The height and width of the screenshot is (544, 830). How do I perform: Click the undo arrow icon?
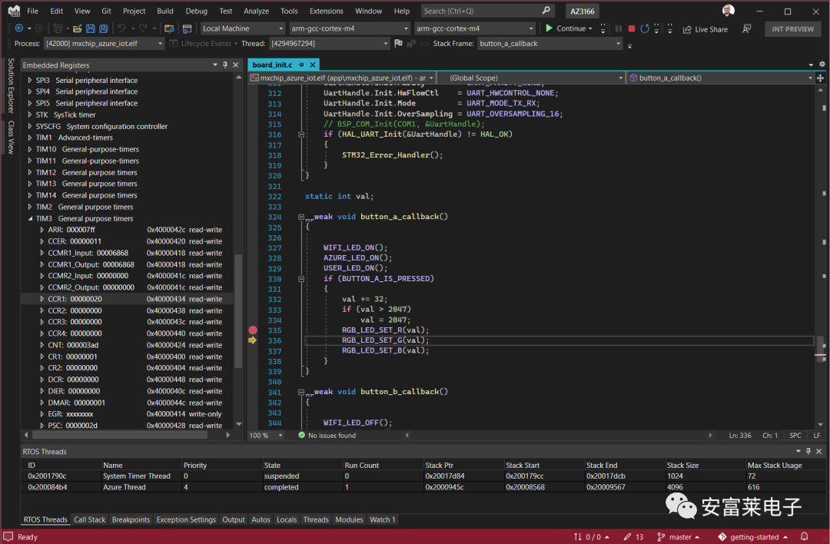121,28
